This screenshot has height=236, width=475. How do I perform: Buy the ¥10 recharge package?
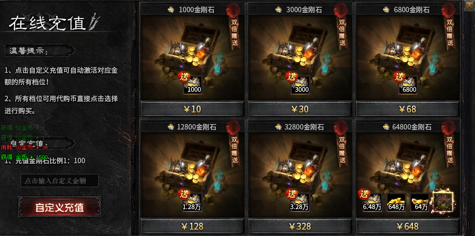[x=192, y=109]
